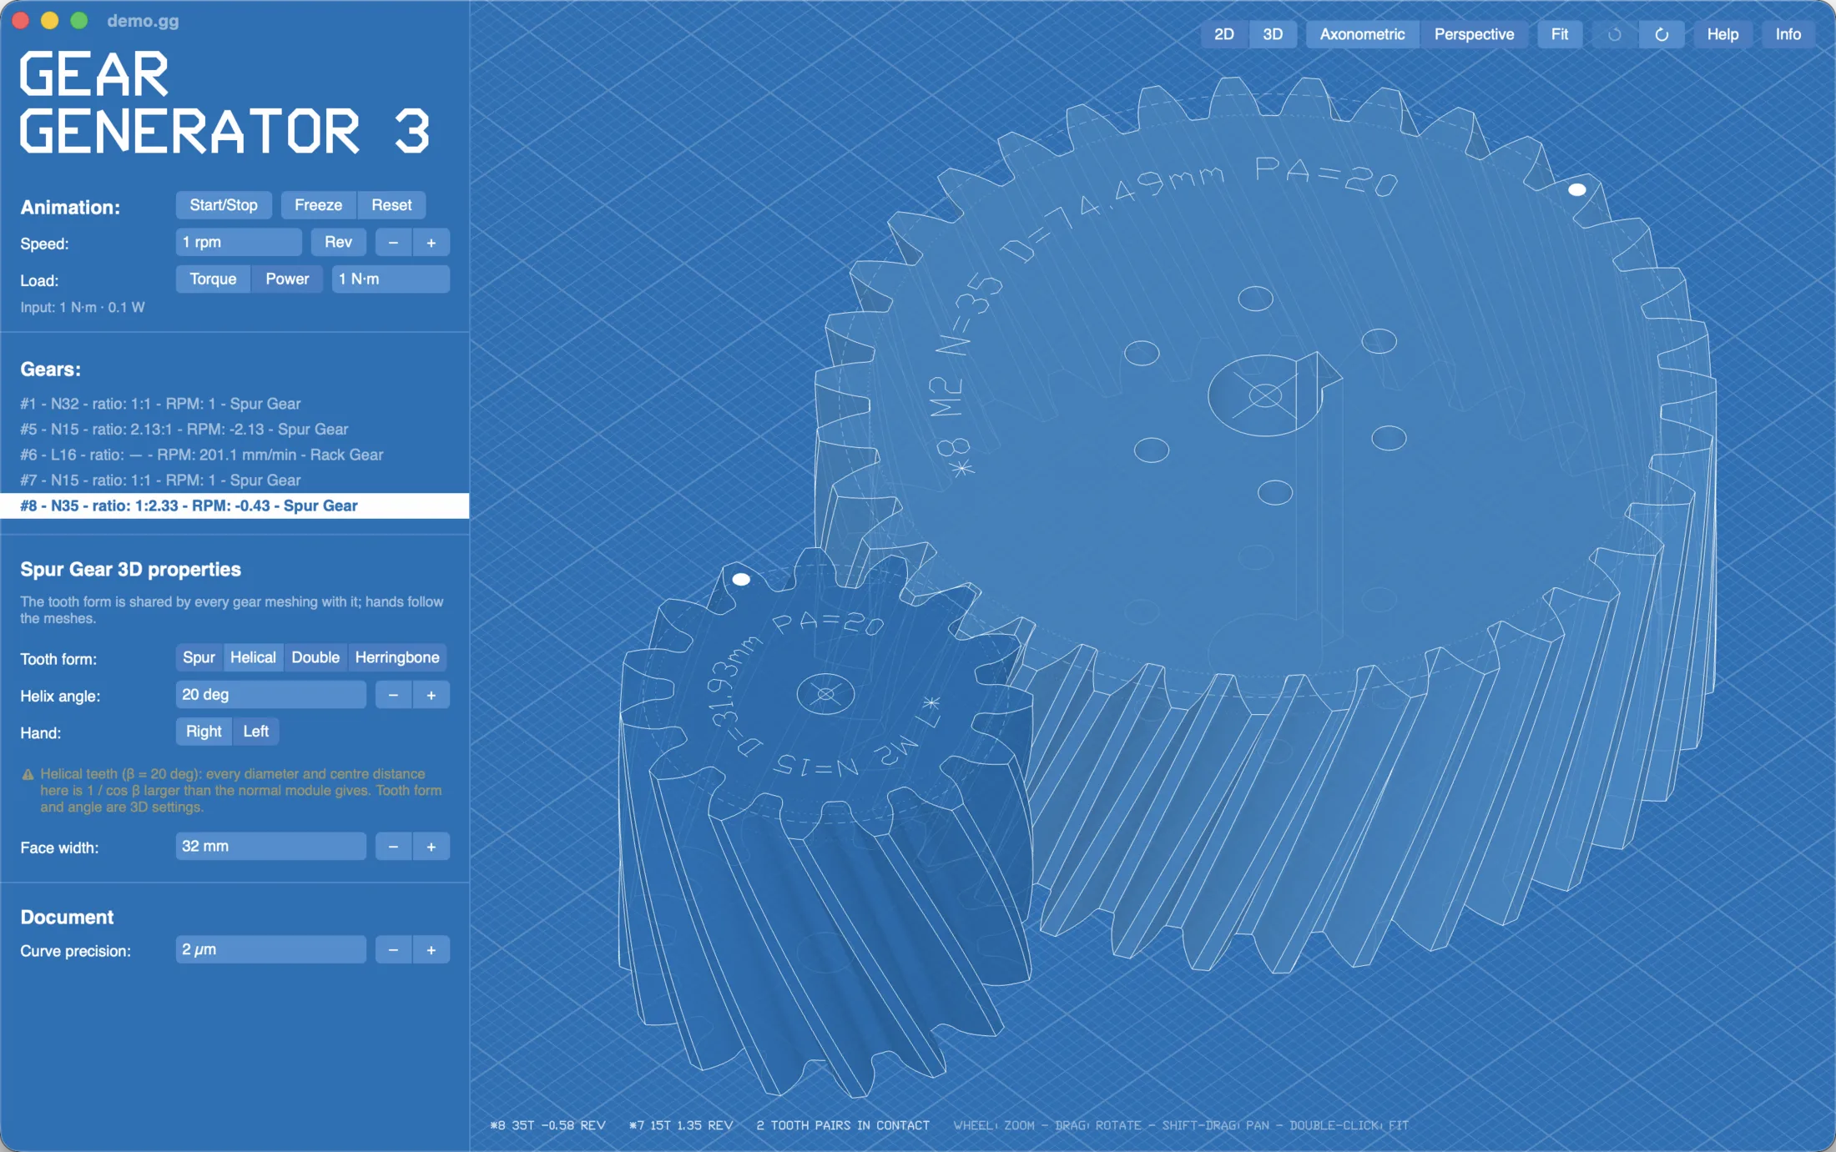Set tooth form to Spur
The width and height of the screenshot is (1836, 1152).
click(199, 657)
